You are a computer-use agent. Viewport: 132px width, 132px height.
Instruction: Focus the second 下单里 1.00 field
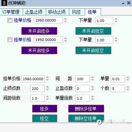[104, 40]
